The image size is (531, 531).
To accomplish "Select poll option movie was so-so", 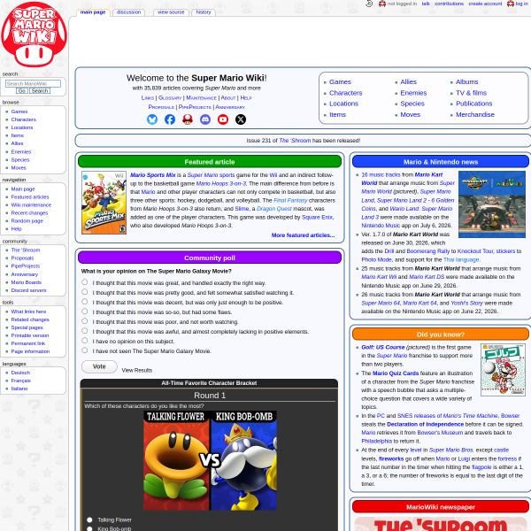I will [x=85, y=312].
